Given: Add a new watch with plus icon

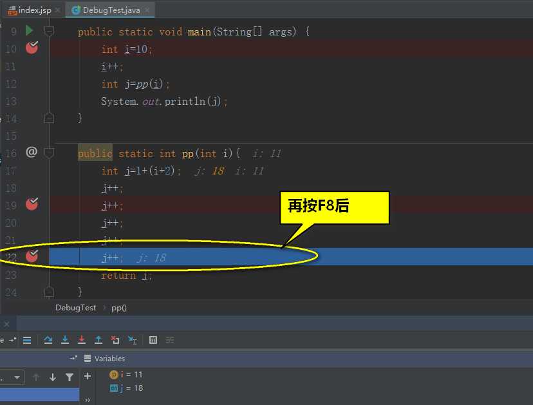Looking at the screenshot, I should [88, 376].
